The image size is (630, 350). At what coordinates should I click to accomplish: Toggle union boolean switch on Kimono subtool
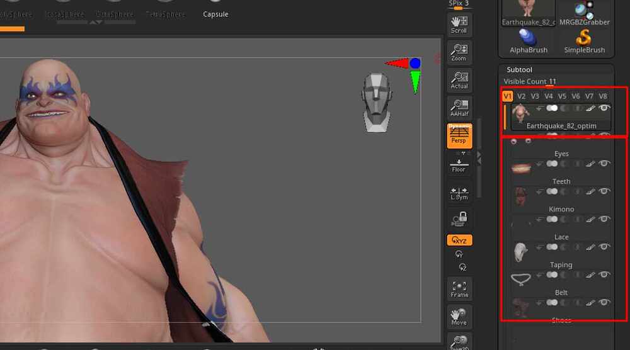point(552,191)
